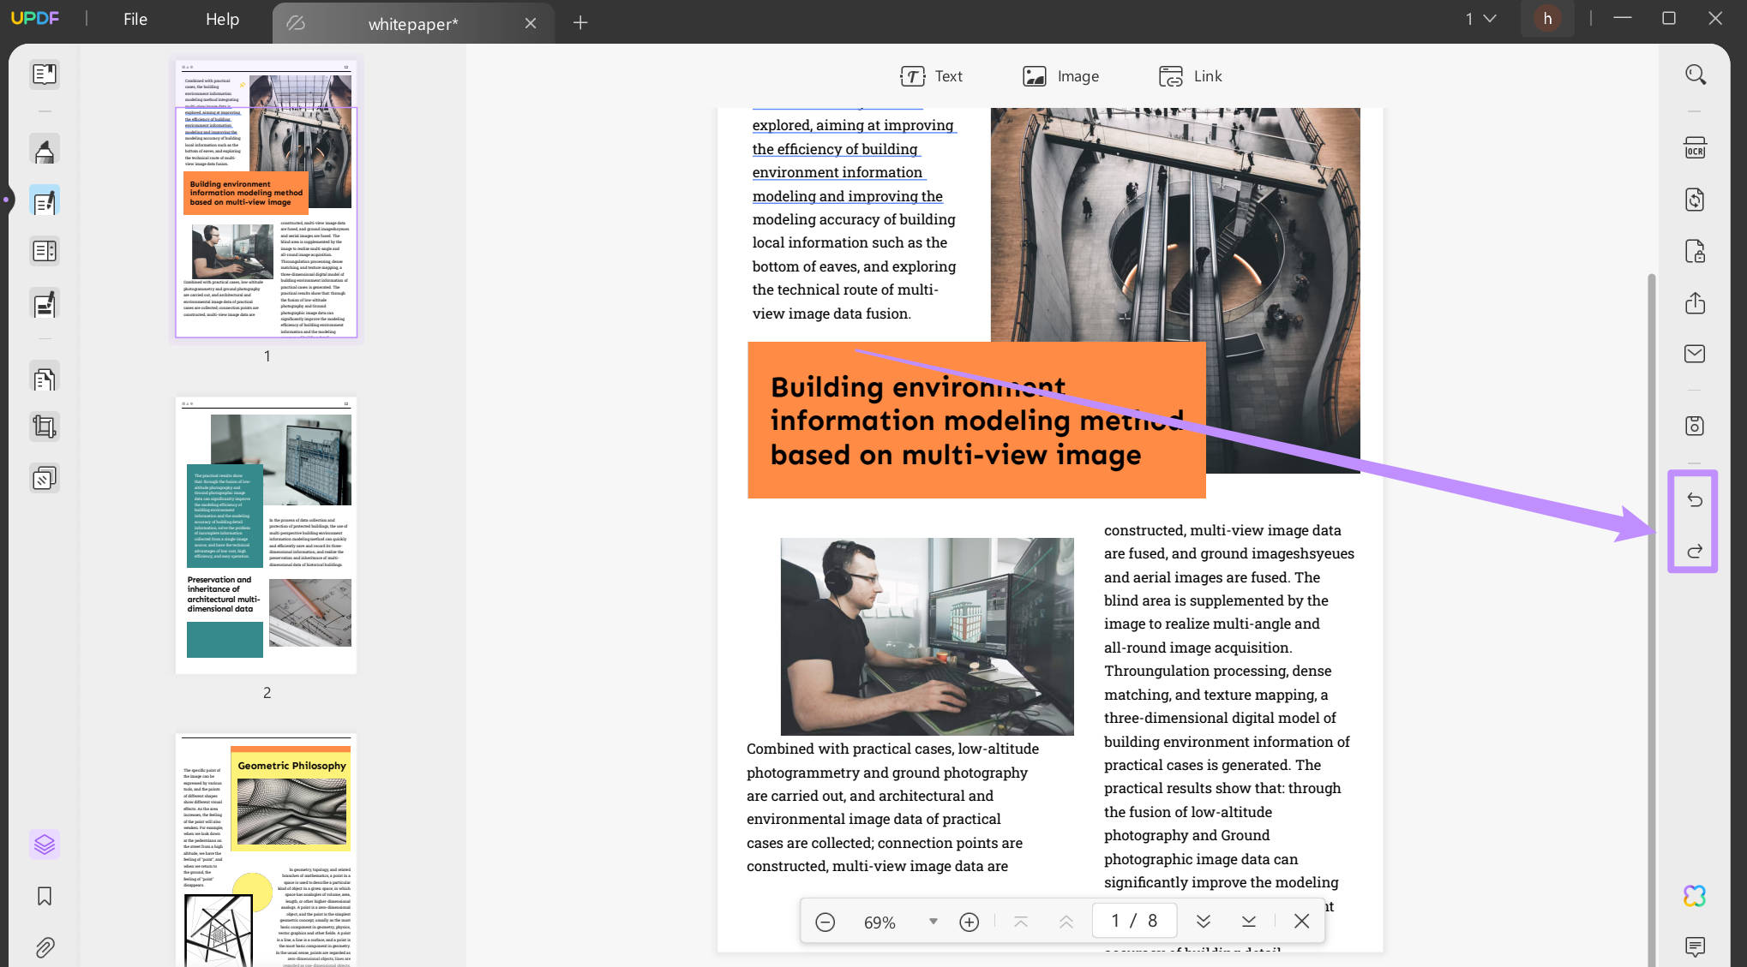1747x967 pixels.
Task: Select the Edit PDF tool
Action: pyautogui.click(x=45, y=201)
